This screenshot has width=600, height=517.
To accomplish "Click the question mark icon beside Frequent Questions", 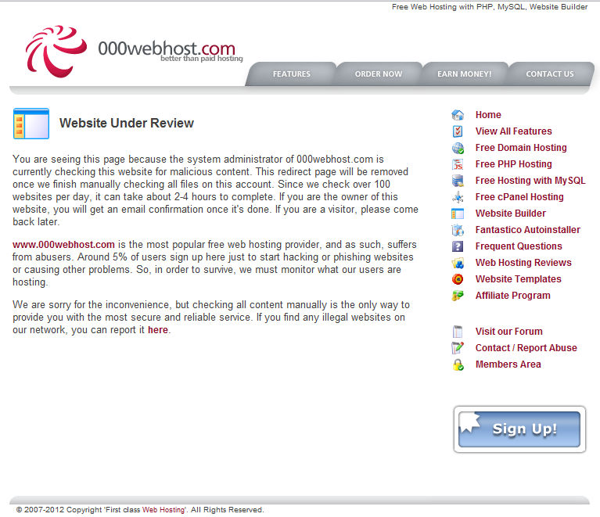I will 458,246.
